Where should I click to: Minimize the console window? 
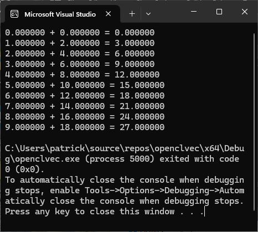click(194, 12)
